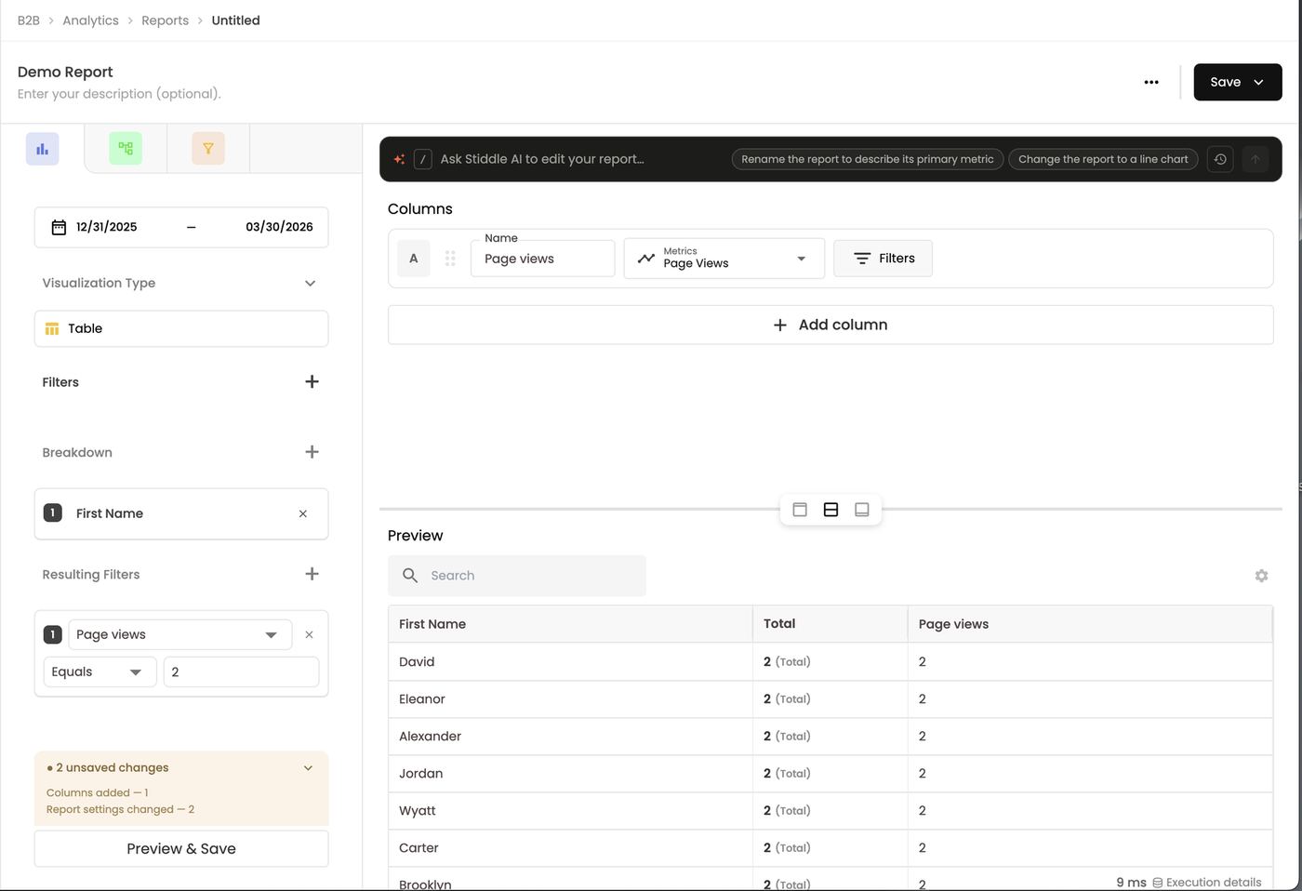The width and height of the screenshot is (1302, 891).
Task: Edit the column Name field 'Page views'
Action: [542, 259]
